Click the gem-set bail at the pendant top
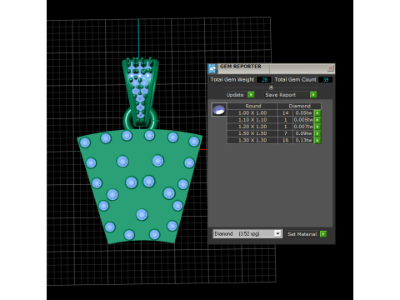The height and width of the screenshot is (300, 400). pos(140,92)
